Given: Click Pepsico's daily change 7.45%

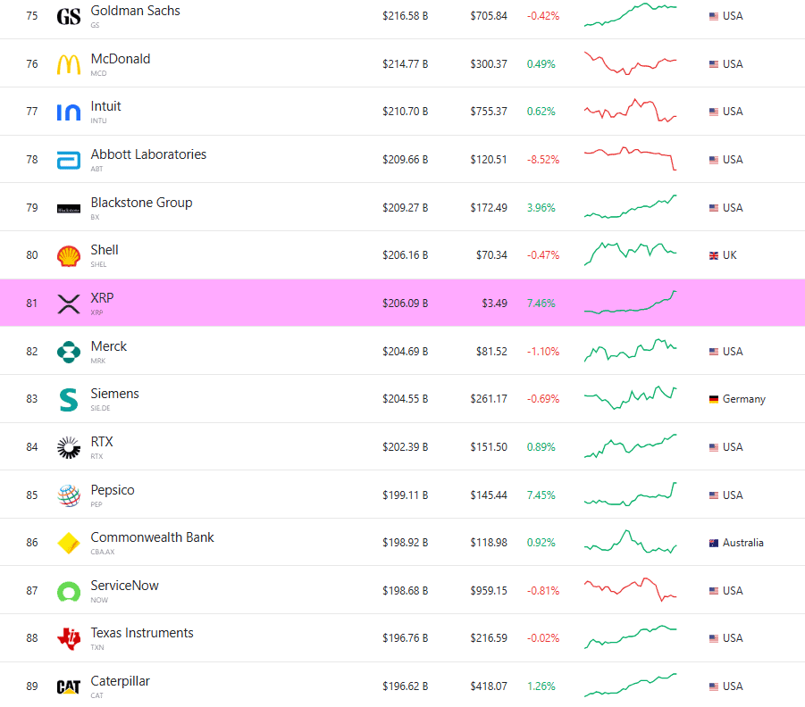Looking at the screenshot, I should pyautogui.click(x=541, y=495).
